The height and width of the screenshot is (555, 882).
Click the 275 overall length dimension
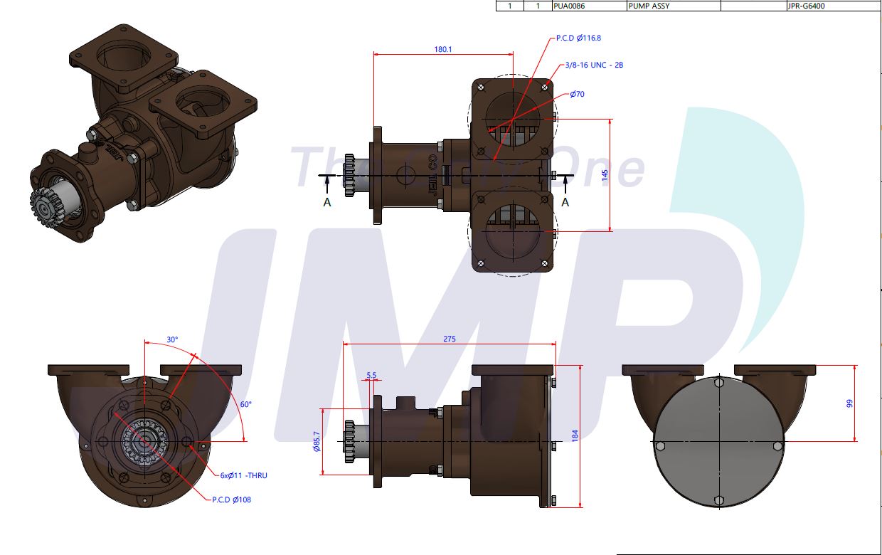pos(448,340)
